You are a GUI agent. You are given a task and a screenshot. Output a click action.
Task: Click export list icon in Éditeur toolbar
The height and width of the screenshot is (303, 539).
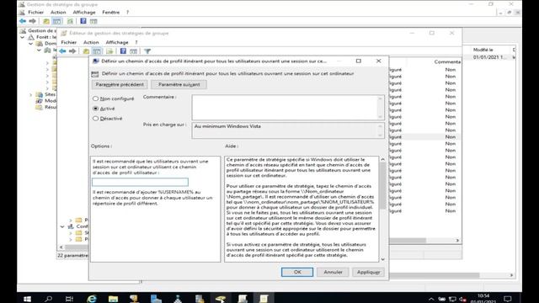coord(109,51)
